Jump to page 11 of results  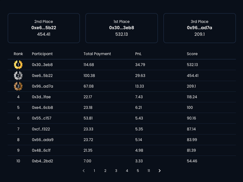tap(149, 171)
